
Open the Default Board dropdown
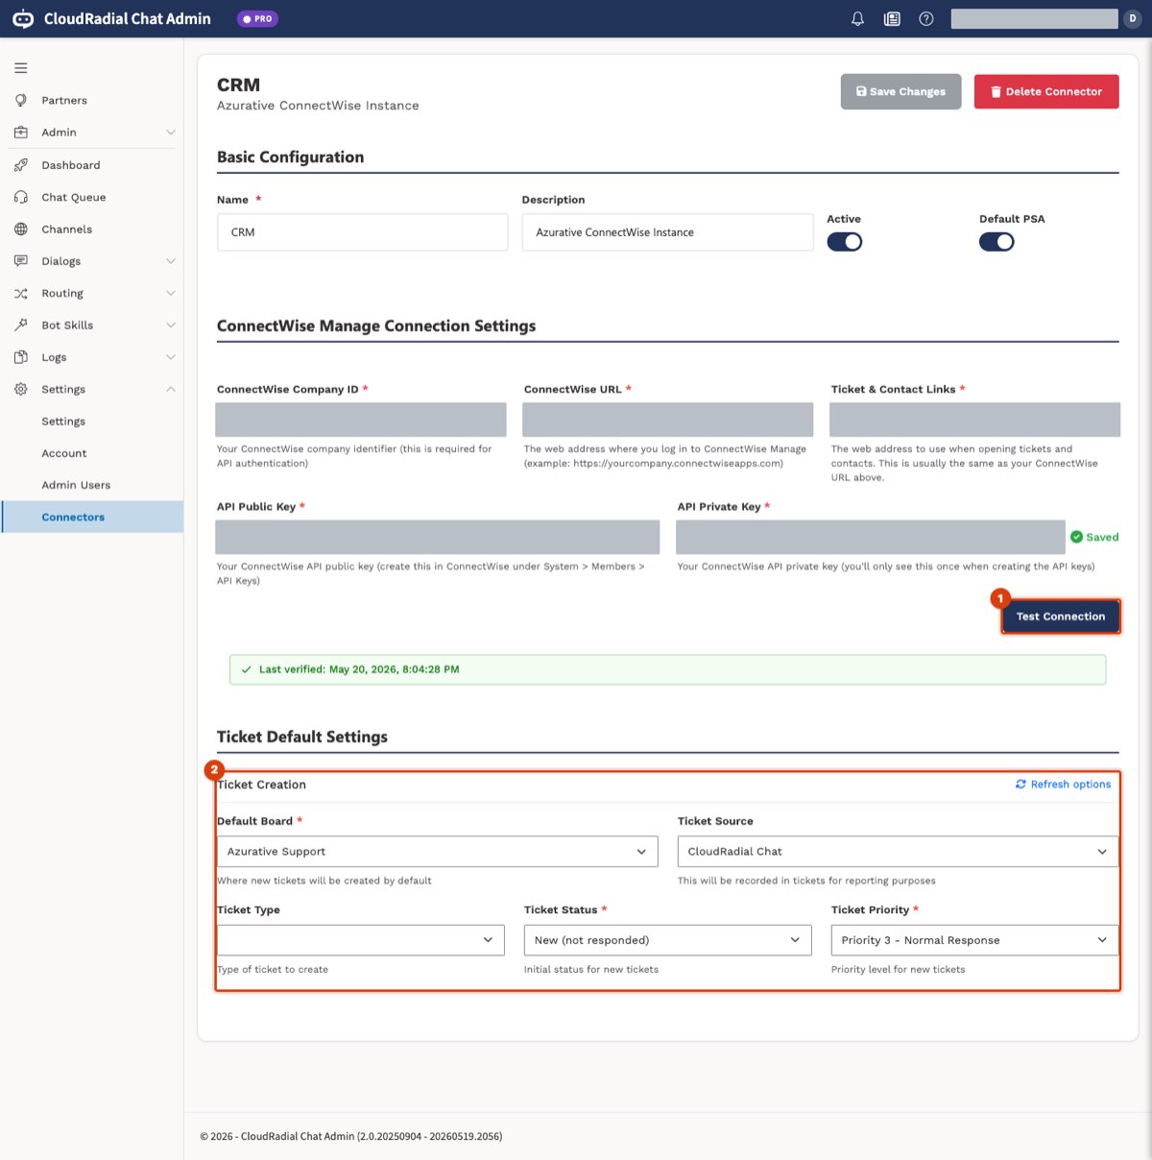pos(438,852)
